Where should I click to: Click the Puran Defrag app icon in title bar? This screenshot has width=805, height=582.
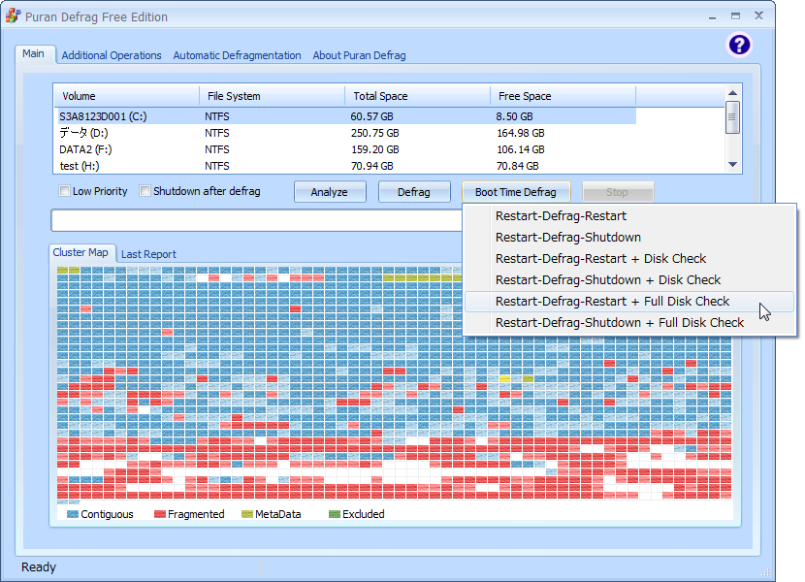[13, 16]
